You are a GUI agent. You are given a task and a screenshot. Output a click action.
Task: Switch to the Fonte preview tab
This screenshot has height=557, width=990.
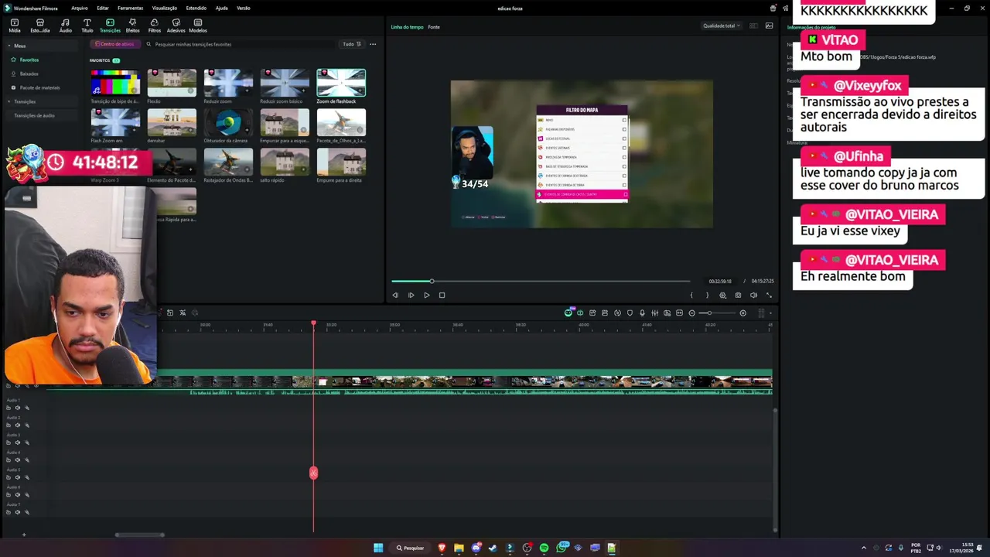[x=434, y=27]
